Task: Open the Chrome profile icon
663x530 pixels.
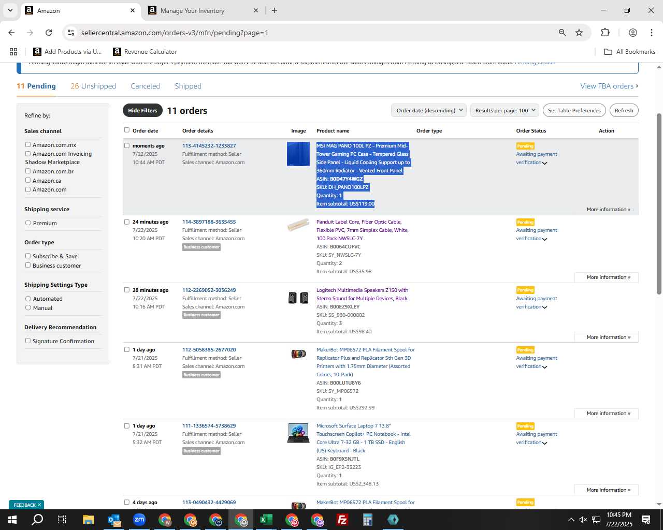Action: (x=632, y=33)
